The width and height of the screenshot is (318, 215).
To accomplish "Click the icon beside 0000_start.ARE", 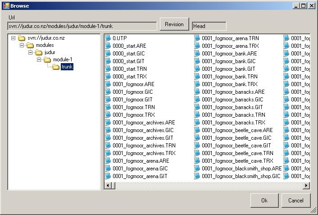I will click(x=108, y=46).
